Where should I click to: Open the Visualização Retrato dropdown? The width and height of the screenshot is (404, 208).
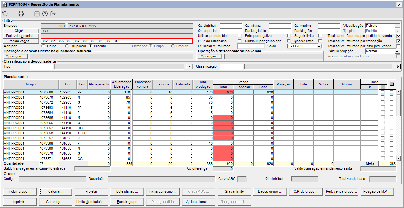397,26
